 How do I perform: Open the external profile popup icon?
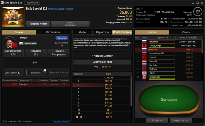coord(45,71)
